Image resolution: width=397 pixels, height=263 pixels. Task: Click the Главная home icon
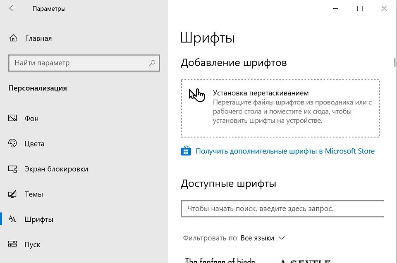coord(12,38)
